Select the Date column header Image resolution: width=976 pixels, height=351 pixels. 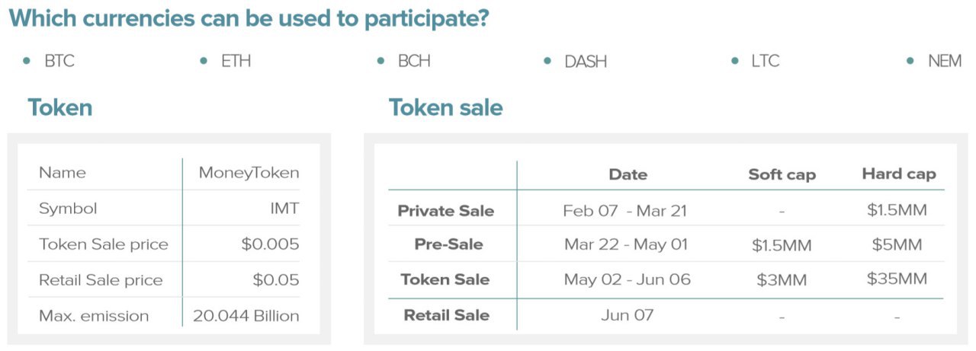point(628,174)
